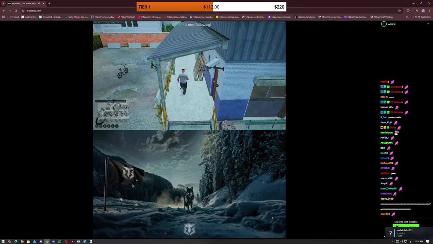Viewport: 433px width, 244px height.
Task: Click the green sign-in button below chat
Action: click(x=406, y=226)
